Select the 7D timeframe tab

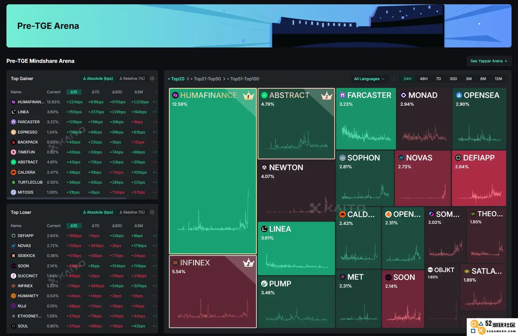pyautogui.click(x=438, y=79)
